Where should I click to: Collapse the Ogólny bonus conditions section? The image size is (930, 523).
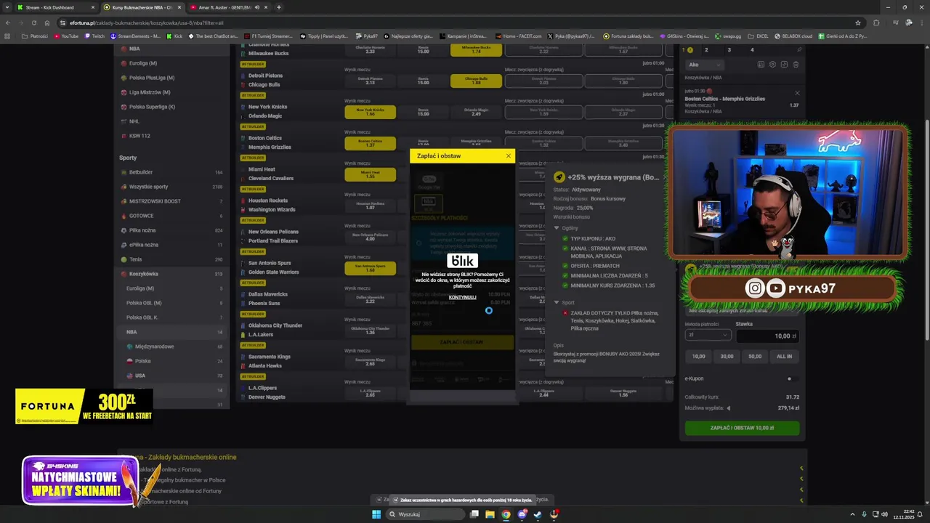point(557,228)
